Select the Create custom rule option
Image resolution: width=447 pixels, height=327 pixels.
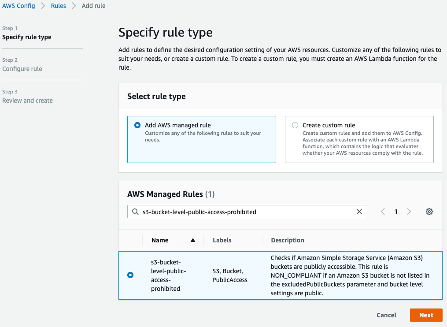point(295,125)
